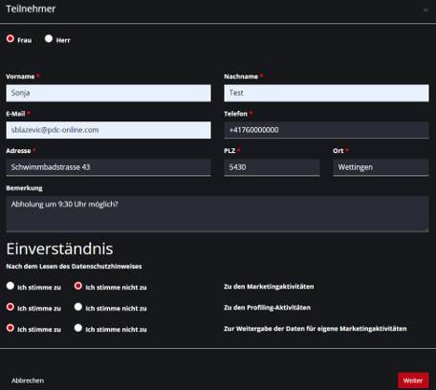
Task: Select the Herr radio button
Action: [x=49, y=38]
